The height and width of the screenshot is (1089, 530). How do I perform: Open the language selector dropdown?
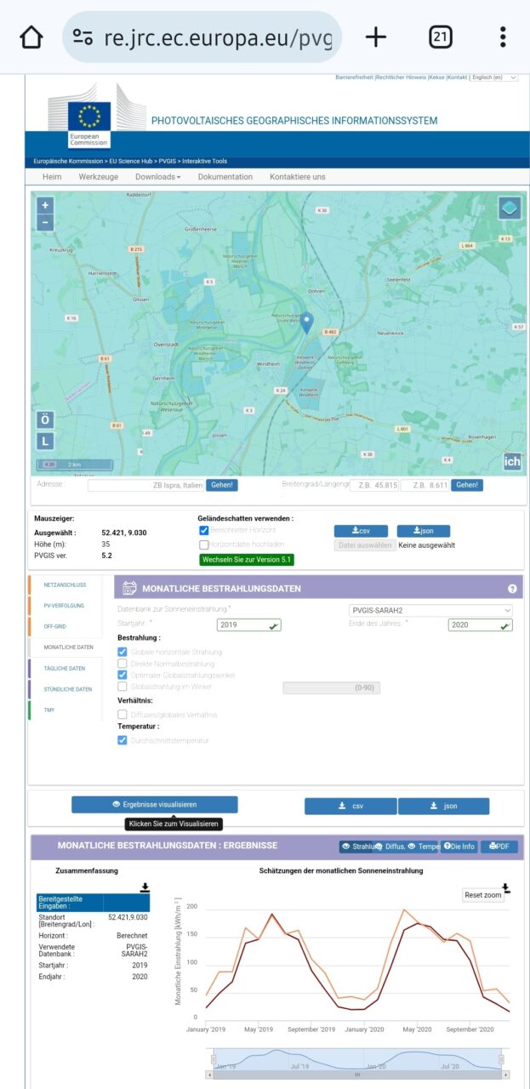[494, 77]
